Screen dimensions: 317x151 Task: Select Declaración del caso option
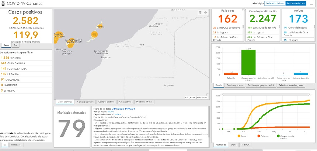click(275, 3)
